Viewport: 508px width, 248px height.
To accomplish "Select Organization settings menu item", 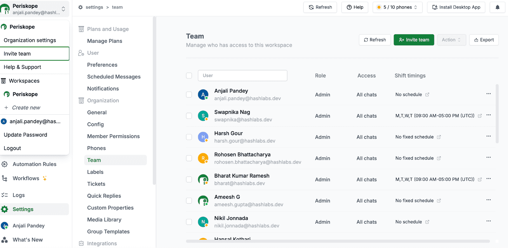I will [x=35, y=40].
